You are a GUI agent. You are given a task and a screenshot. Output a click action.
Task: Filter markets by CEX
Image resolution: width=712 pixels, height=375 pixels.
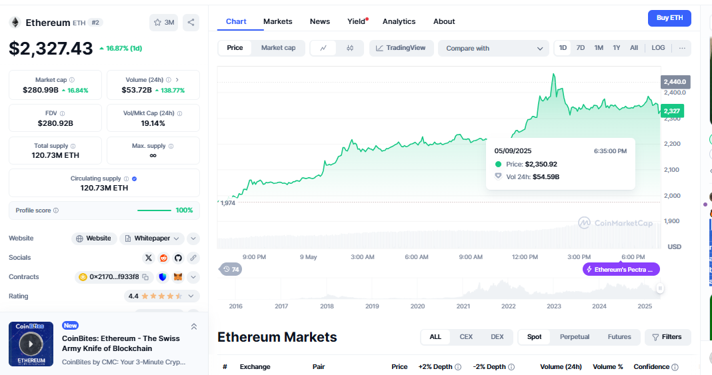(466, 337)
